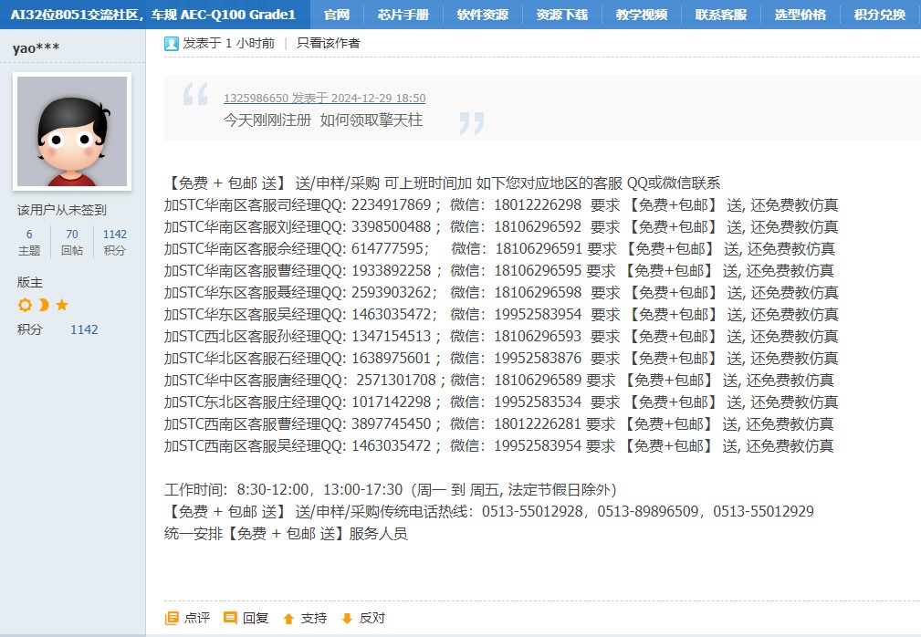Click the 支持 upvote arrow icon
921x637 pixels.
click(x=288, y=618)
